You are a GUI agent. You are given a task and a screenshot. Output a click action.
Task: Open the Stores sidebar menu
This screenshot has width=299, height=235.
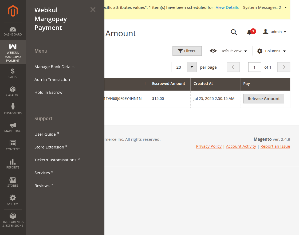[x=13, y=182]
